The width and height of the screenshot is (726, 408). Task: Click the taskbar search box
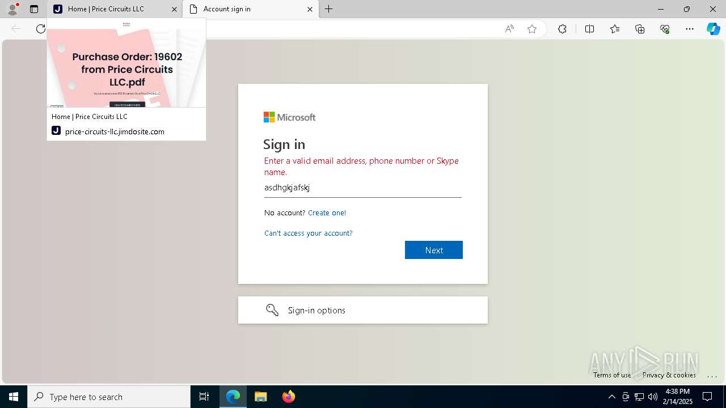click(x=109, y=397)
